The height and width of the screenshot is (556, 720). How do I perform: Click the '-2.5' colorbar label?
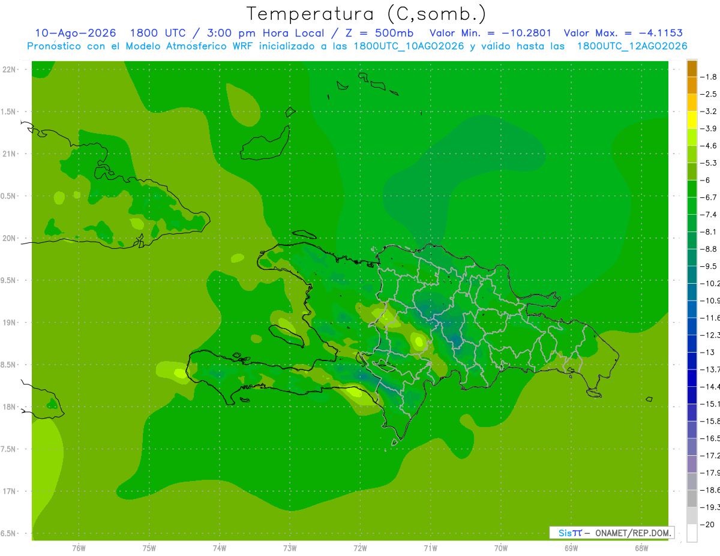coord(709,94)
